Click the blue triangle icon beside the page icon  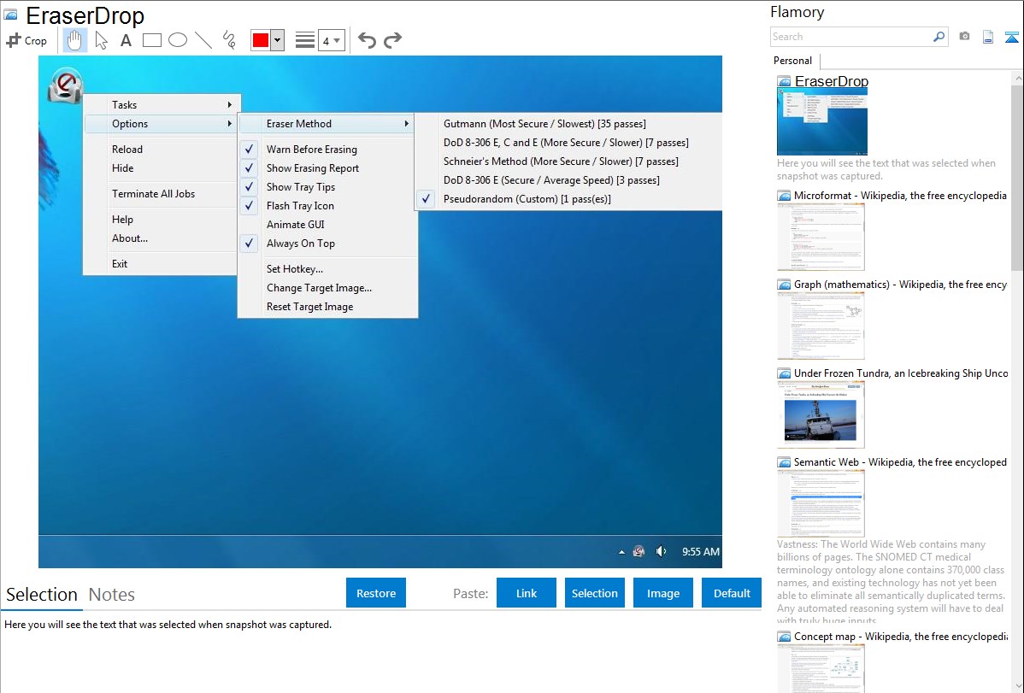point(1011,38)
